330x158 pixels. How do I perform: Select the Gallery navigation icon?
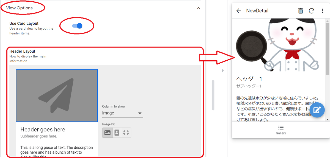(x=280, y=129)
